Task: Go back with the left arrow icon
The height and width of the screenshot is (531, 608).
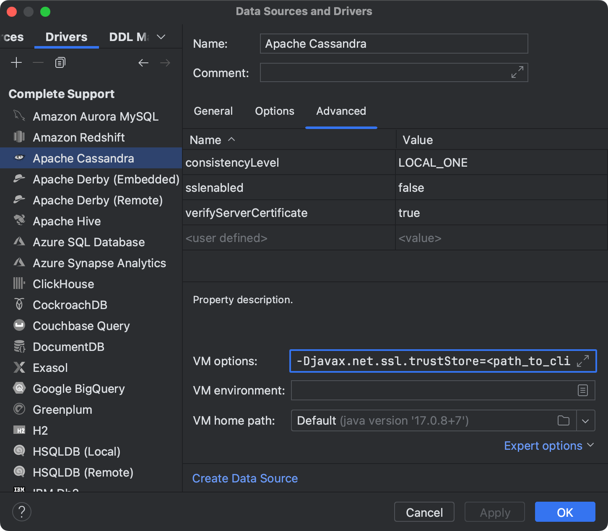Action: click(x=143, y=63)
